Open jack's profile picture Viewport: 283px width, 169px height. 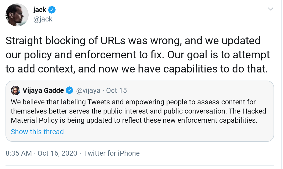(x=17, y=15)
